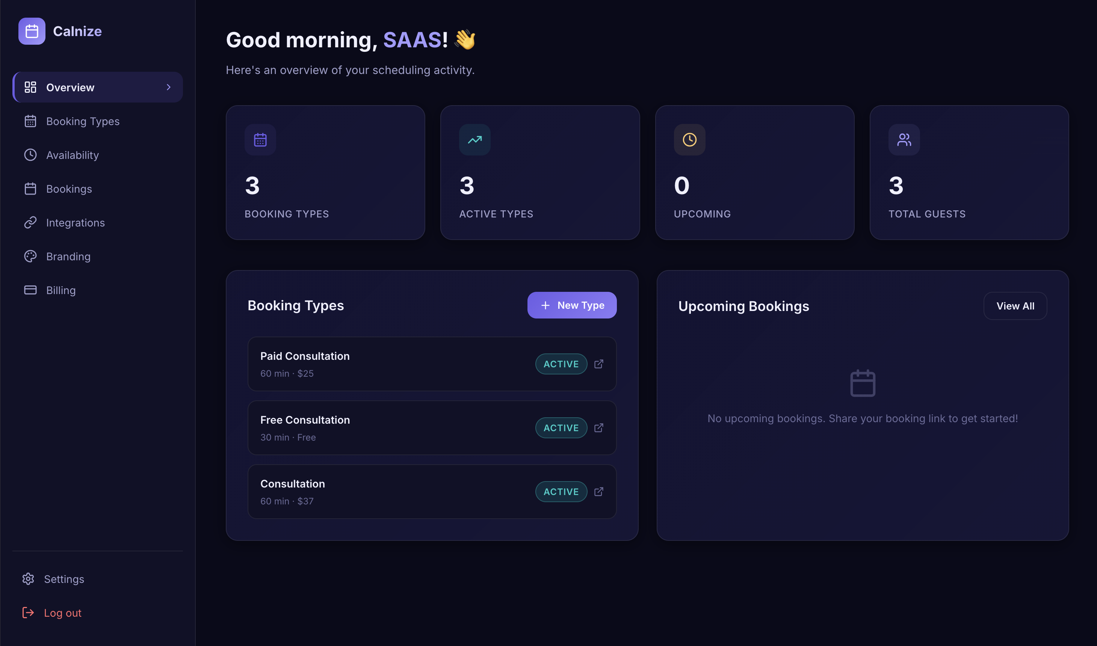The image size is (1097, 646).
Task: Click the Branding palette icon
Action: pos(30,256)
